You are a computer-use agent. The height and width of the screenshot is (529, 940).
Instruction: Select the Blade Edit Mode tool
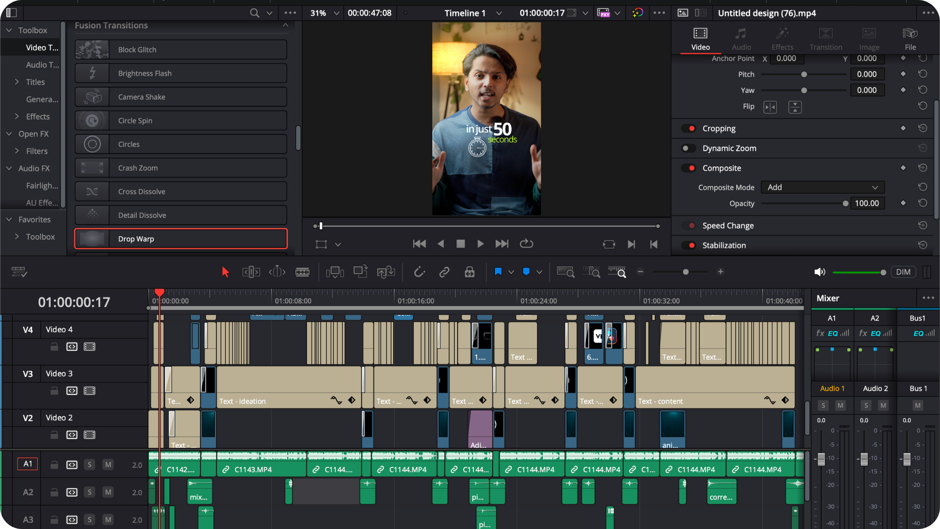tap(302, 272)
